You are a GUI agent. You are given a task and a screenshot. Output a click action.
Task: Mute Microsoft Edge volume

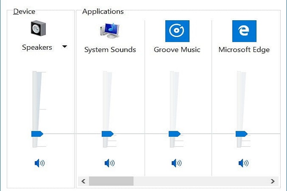[x=243, y=163]
